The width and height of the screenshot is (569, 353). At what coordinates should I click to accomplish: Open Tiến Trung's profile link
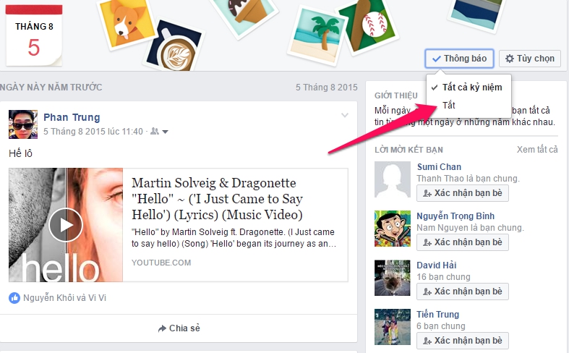437,314
